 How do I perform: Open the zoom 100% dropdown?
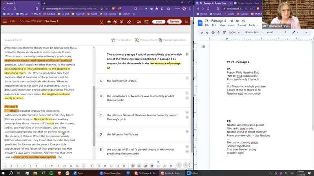(x=234, y=33)
